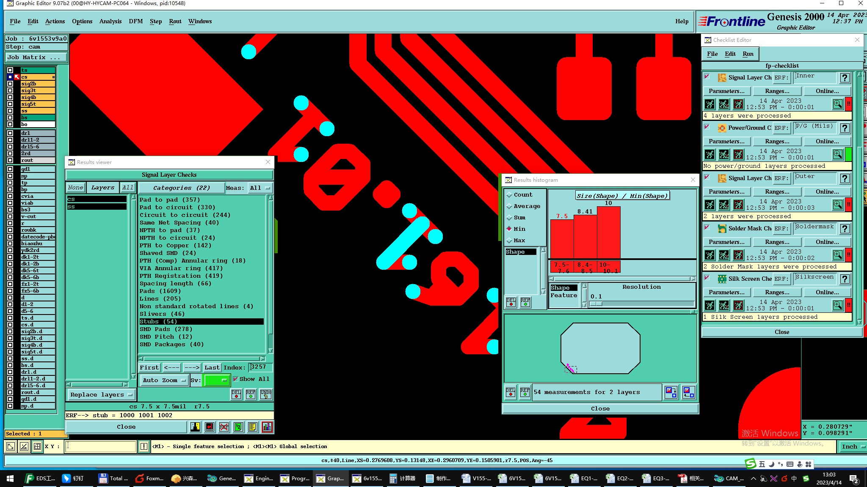Click the question mark next to Soldermask
This screenshot has height=487, width=867.
pos(845,229)
